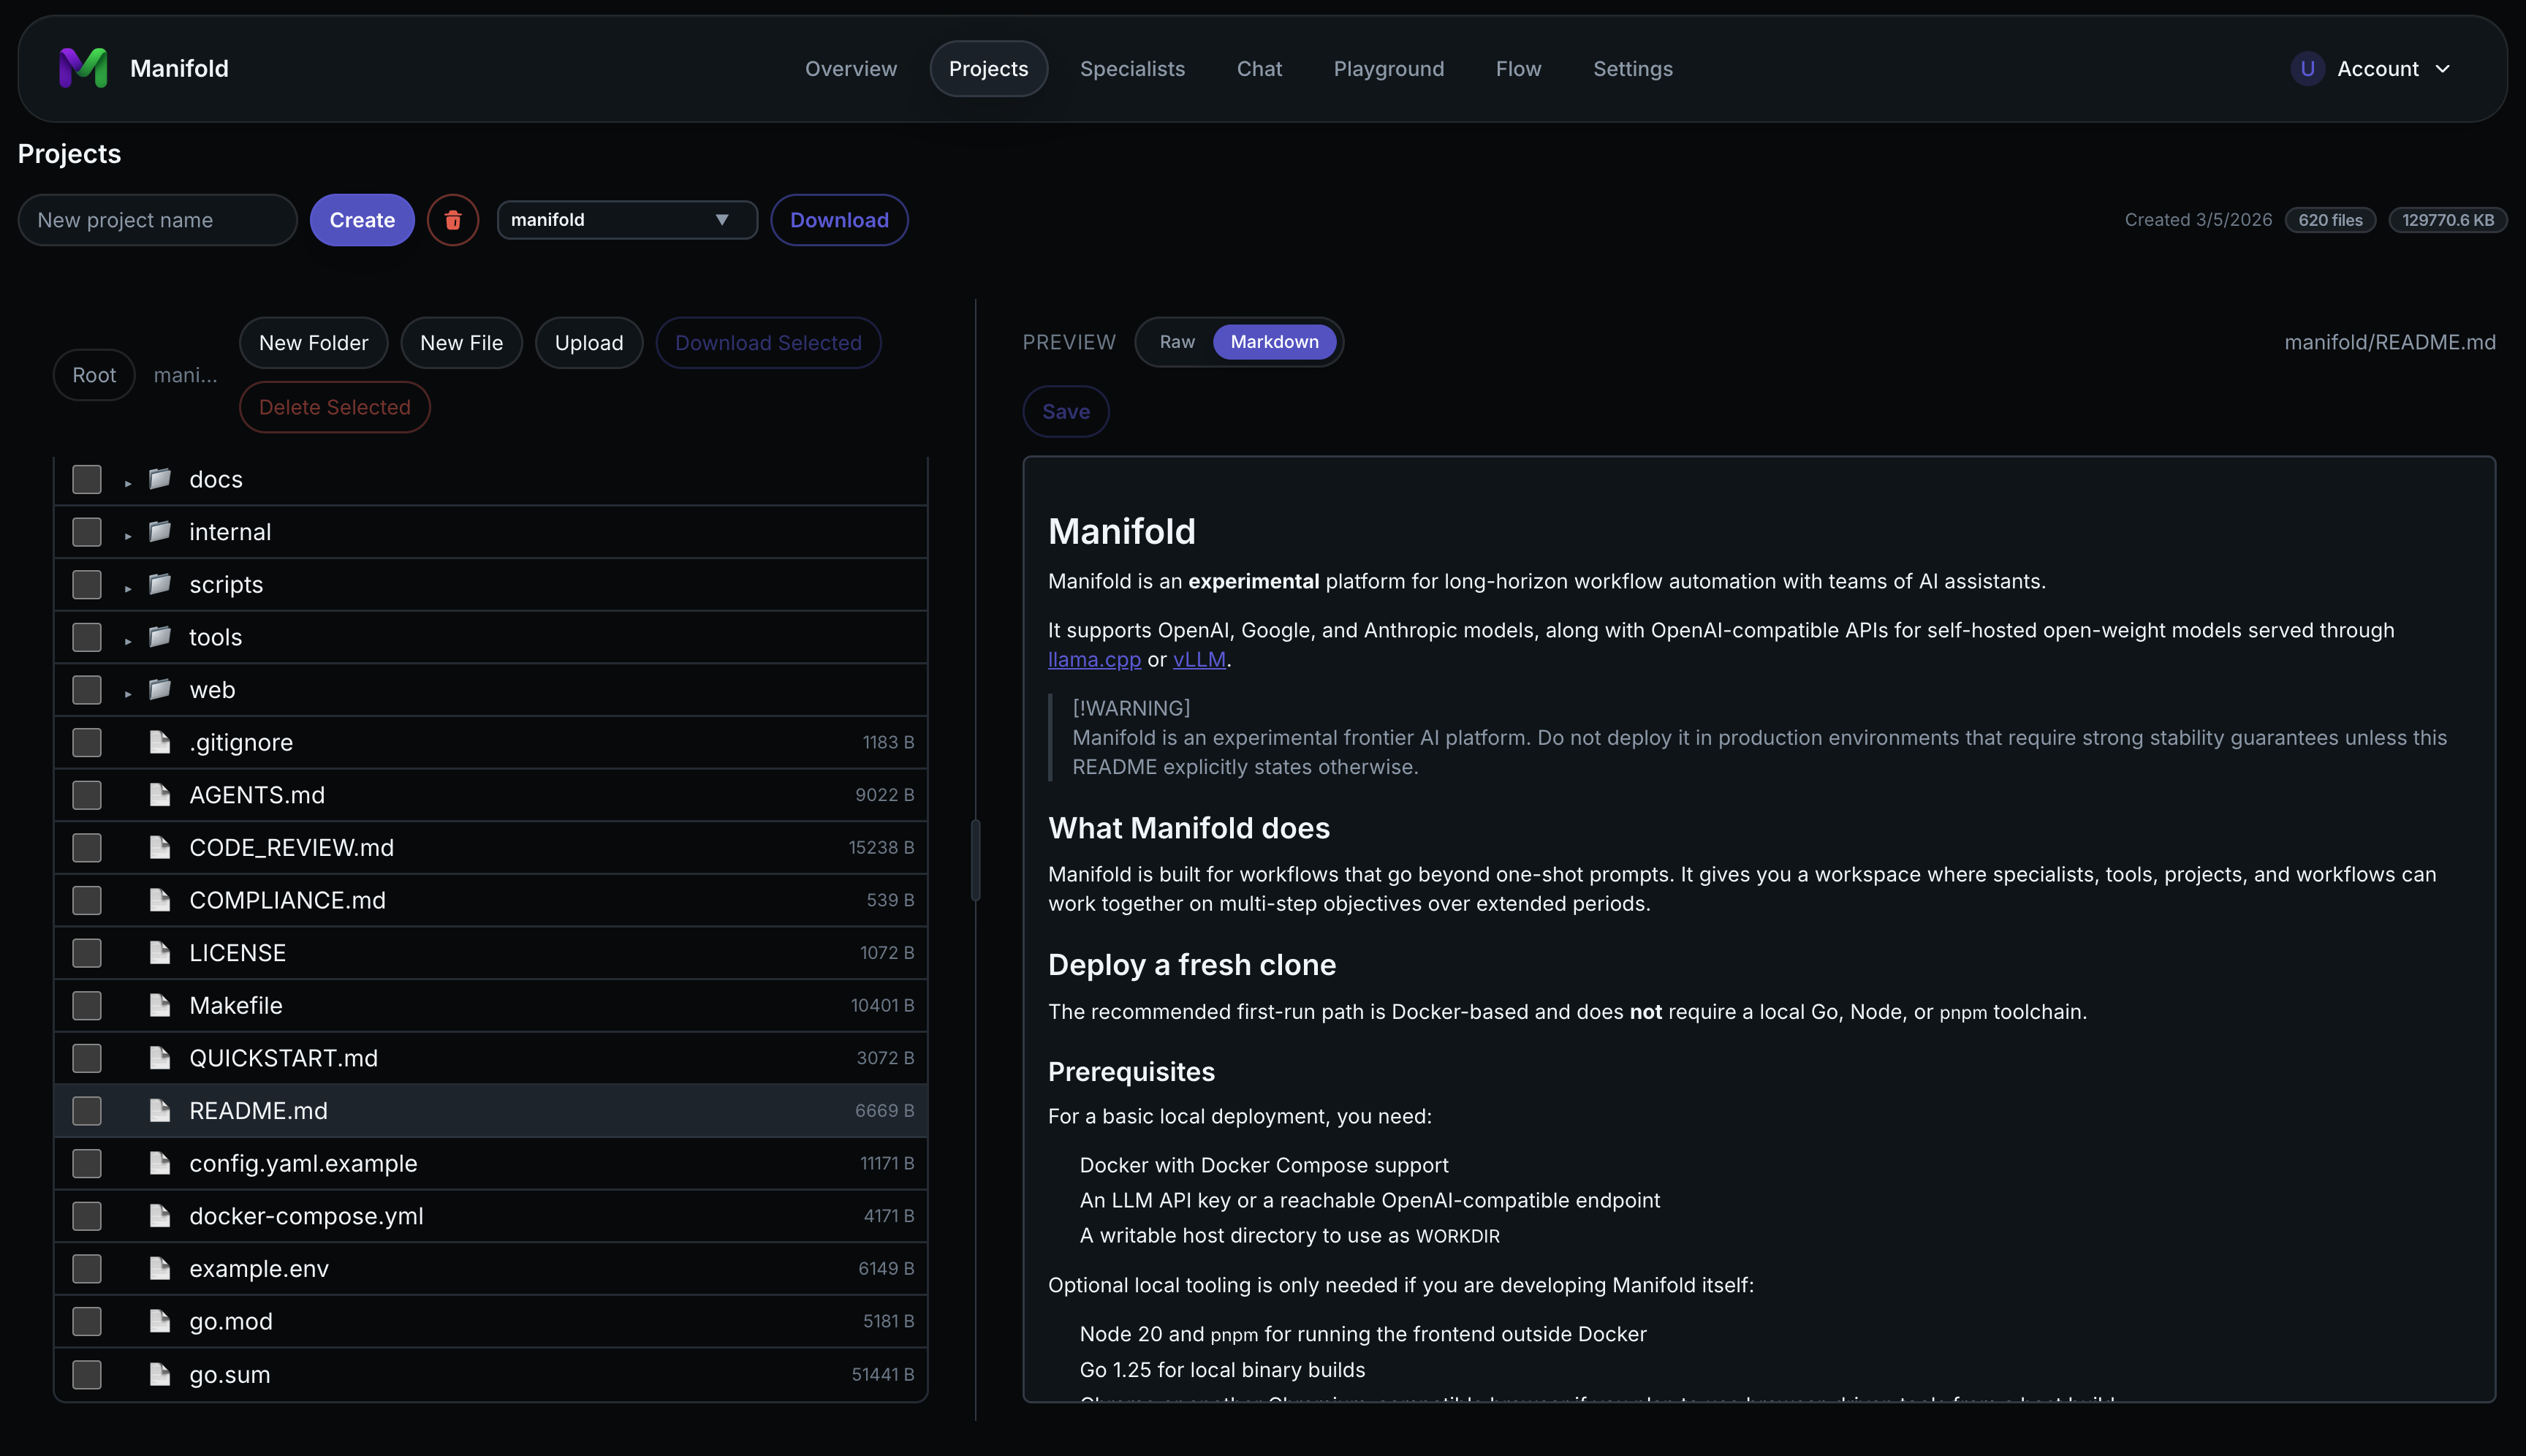Click the example.env file icon
2526x1456 pixels.
[160, 1269]
